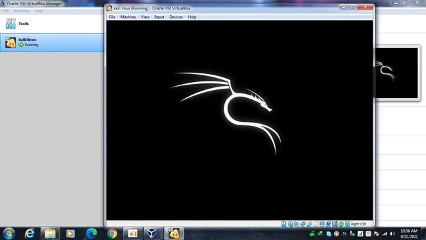Click the green Running status arrow icon
Screen dimensions: 426x240
(x=21, y=45)
